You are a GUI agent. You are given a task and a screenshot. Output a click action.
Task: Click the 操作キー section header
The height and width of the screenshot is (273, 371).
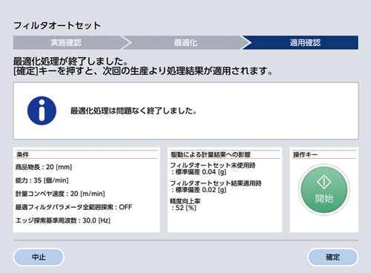[305, 155]
